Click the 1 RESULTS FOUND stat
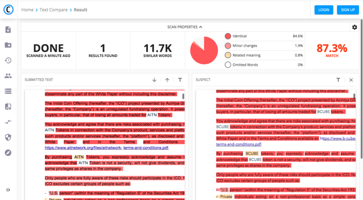The width and height of the screenshot is (363, 200). pos(103,50)
